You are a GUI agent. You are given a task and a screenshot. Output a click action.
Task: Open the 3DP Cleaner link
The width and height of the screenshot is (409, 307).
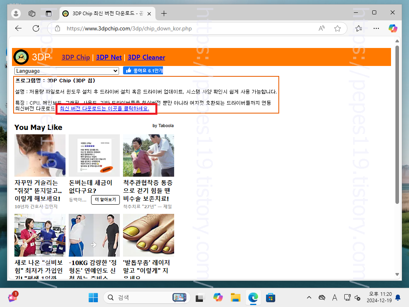coord(146,57)
